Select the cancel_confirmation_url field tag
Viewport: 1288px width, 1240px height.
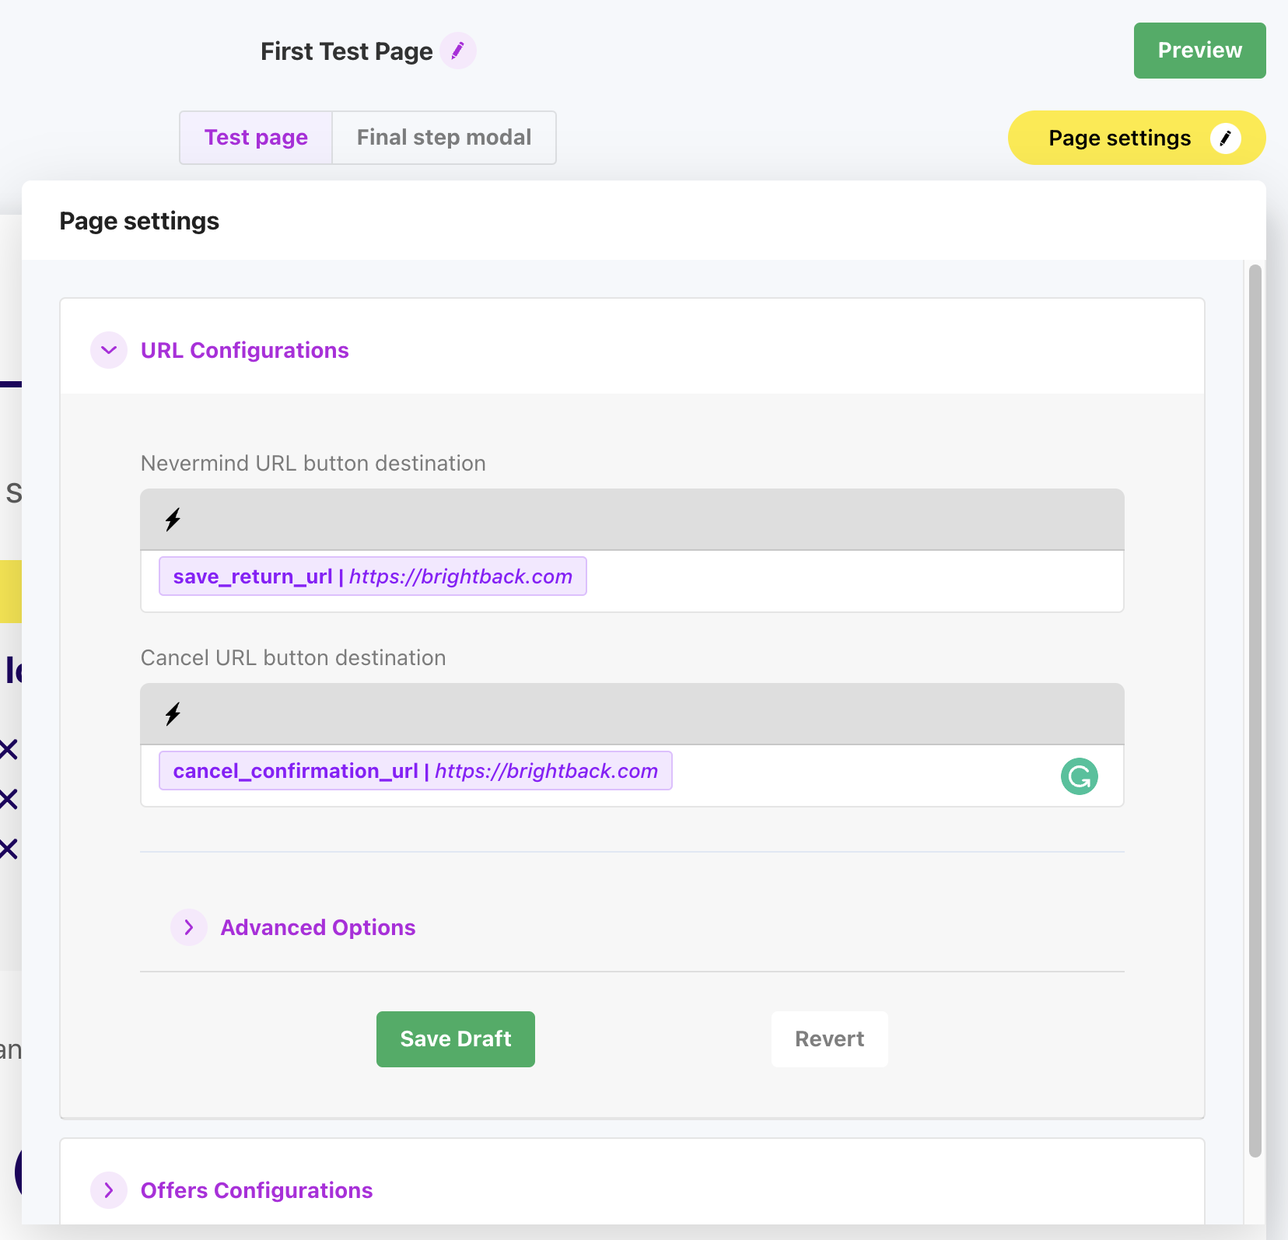click(x=415, y=771)
